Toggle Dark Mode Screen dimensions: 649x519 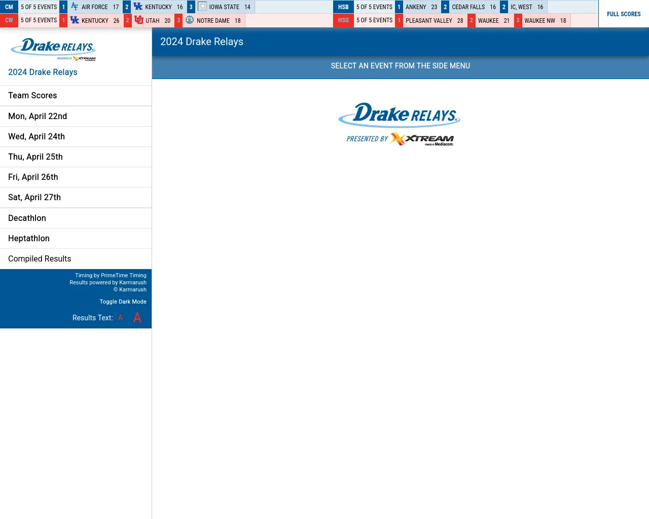pyautogui.click(x=123, y=302)
